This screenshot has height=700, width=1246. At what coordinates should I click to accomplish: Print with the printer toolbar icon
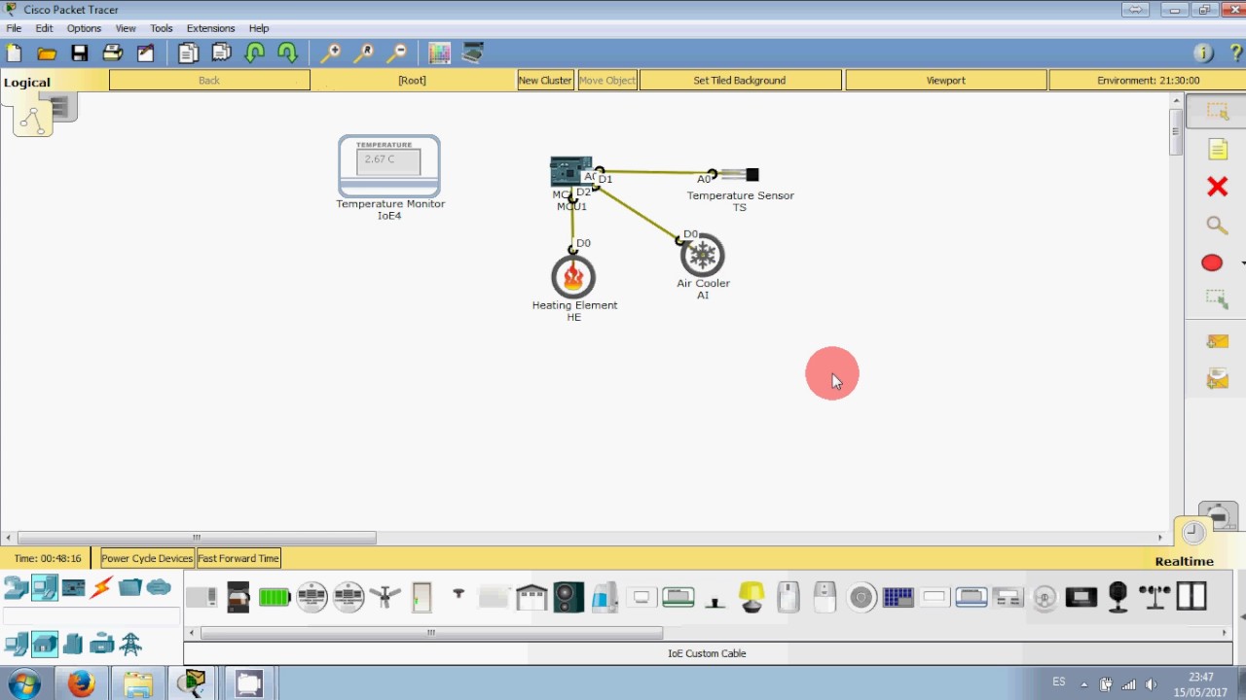click(x=113, y=53)
